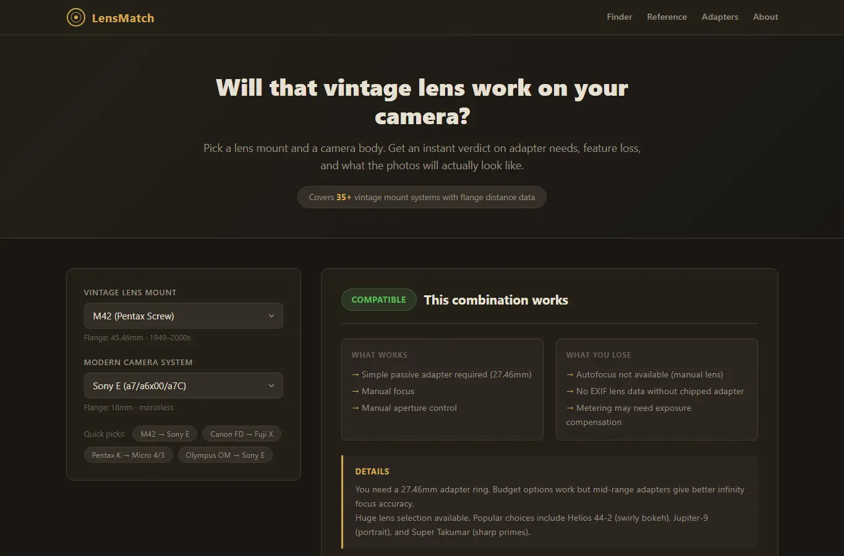Click the COMPATIBLE status badge
Image resolution: width=844 pixels, height=556 pixels.
[379, 300]
